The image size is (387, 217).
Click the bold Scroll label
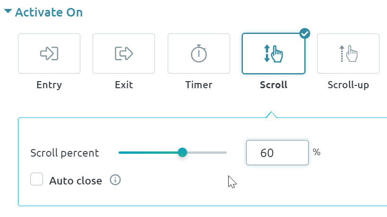point(274,85)
